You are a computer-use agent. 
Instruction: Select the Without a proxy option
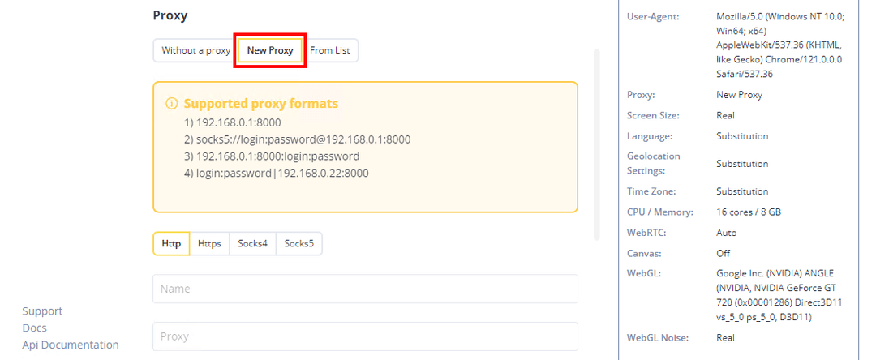click(195, 50)
